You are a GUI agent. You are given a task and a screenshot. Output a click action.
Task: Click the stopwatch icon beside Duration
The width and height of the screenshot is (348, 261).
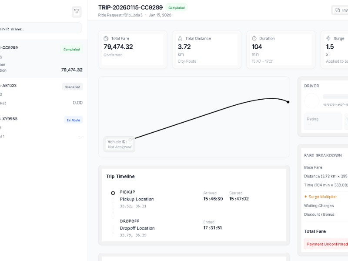(x=254, y=38)
